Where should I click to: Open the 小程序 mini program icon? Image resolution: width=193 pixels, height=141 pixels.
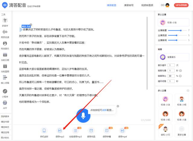[5, 92]
